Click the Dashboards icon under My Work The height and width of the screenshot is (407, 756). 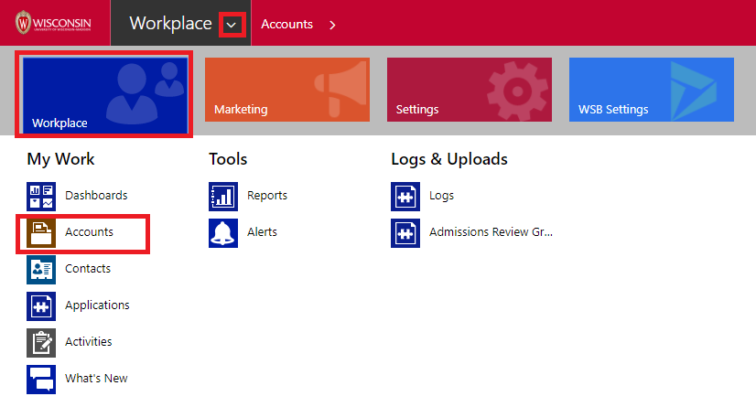(41, 196)
